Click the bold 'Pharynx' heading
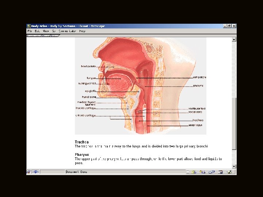 coord(82,155)
